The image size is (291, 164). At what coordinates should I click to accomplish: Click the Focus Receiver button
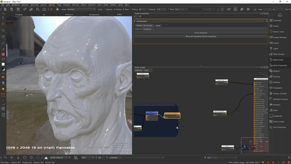[x=201, y=33]
